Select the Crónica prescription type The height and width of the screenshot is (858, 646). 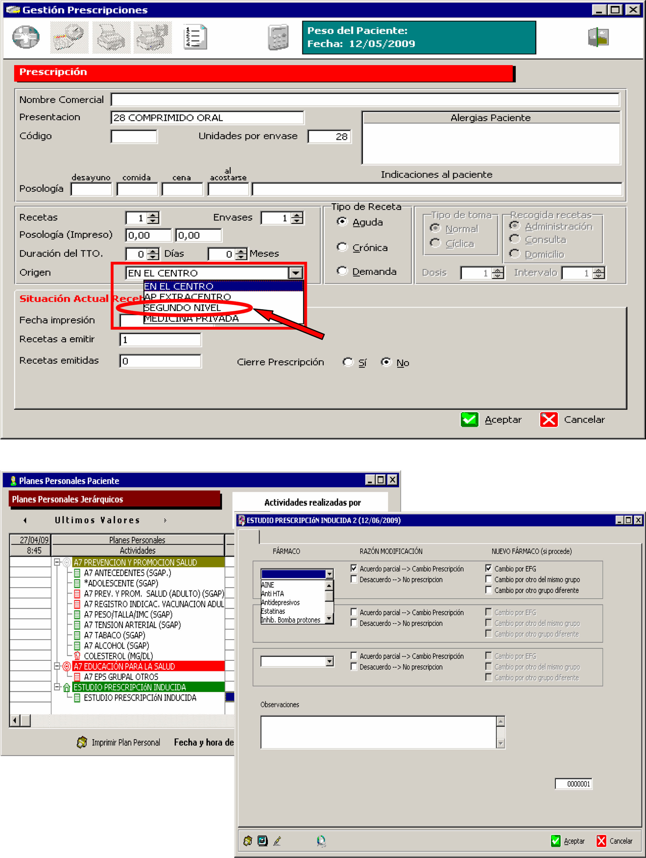pyautogui.click(x=342, y=247)
